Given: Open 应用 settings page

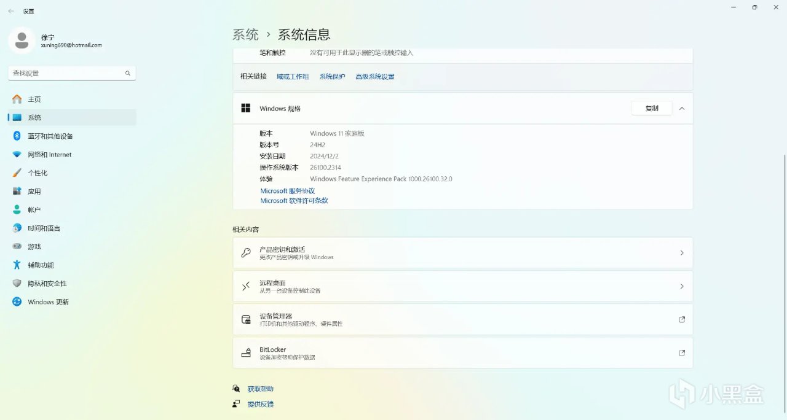Looking at the screenshot, I should [x=72, y=191].
